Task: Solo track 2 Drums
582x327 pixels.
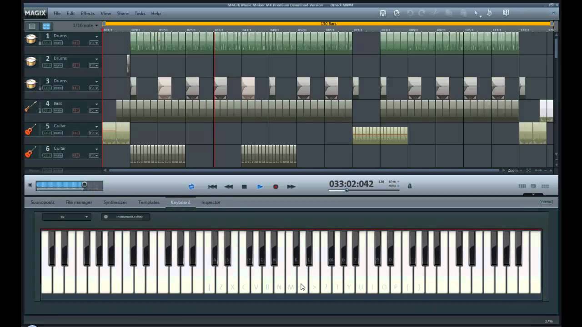Action: coord(47,65)
